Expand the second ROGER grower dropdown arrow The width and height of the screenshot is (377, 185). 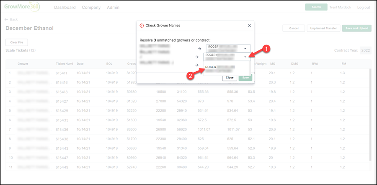(245, 57)
